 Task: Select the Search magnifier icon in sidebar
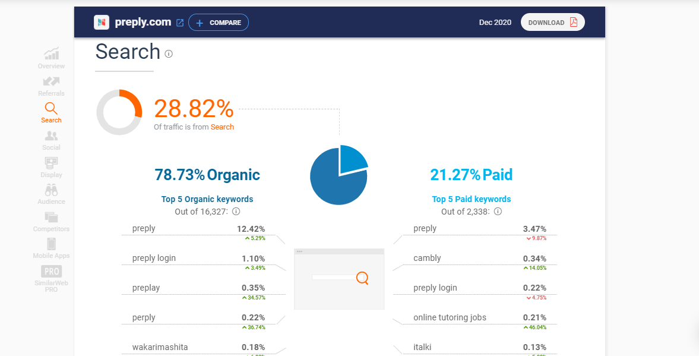[51, 108]
